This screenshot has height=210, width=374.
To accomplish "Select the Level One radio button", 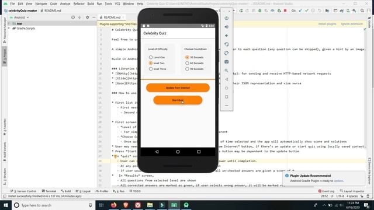I will 151,57.
